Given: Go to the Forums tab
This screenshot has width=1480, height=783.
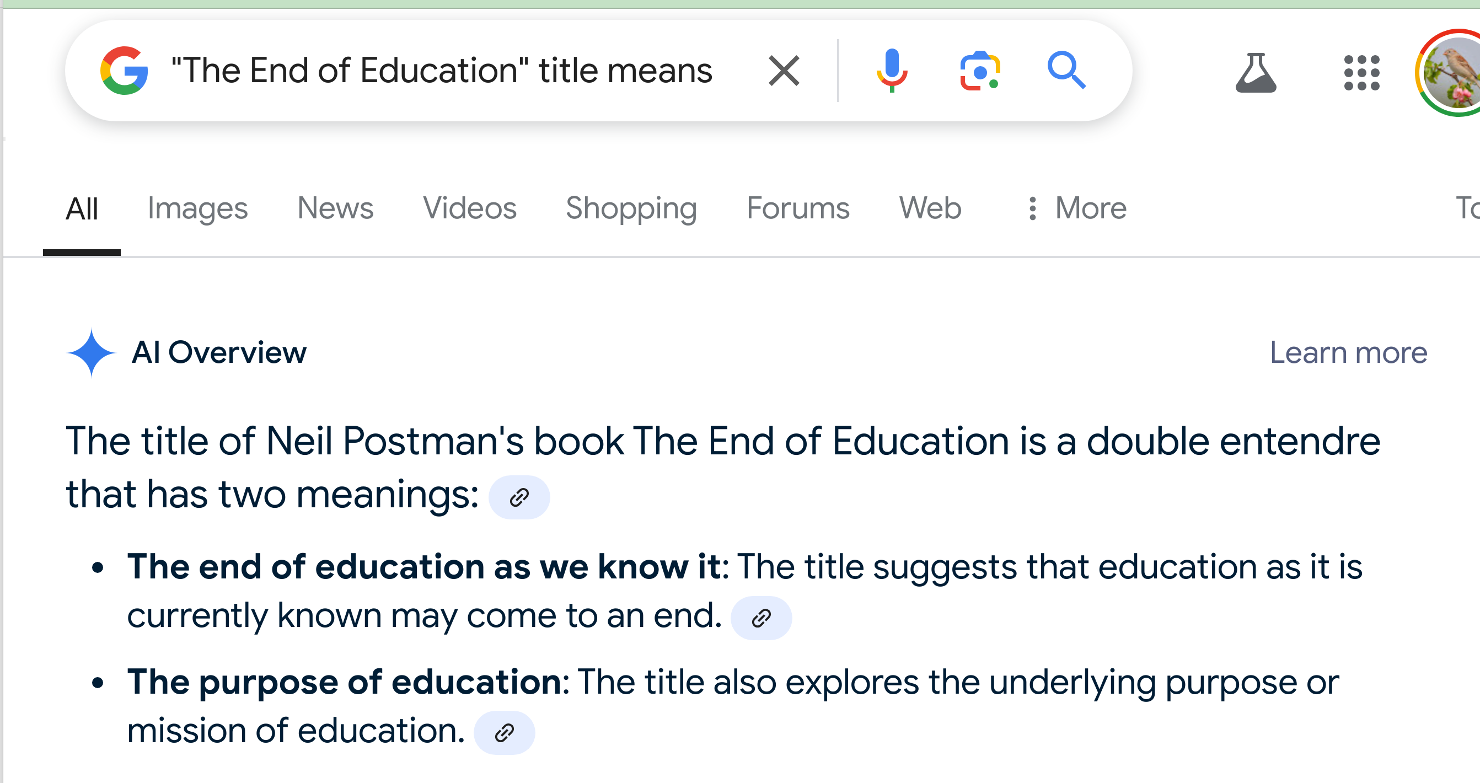Looking at the screenshot, I should [x=798, y=208].
